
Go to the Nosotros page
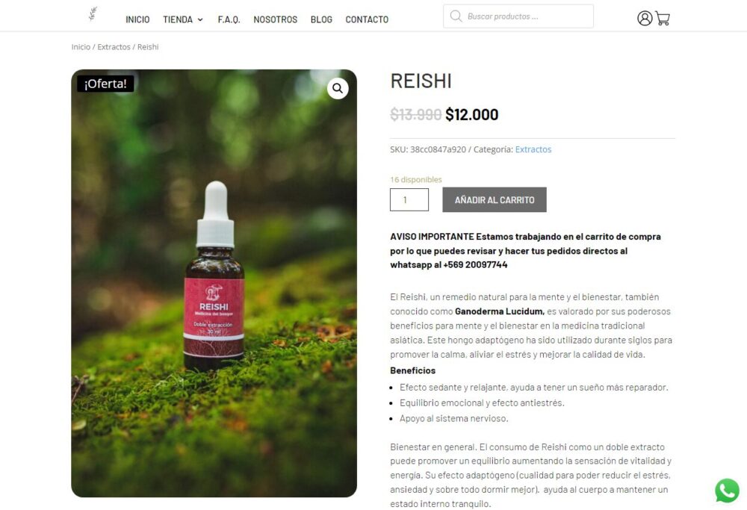coord(276,19)
